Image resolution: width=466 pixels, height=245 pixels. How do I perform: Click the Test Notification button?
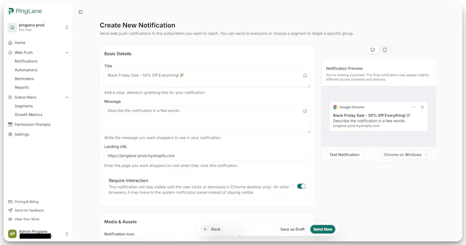(x=344, y=155)
